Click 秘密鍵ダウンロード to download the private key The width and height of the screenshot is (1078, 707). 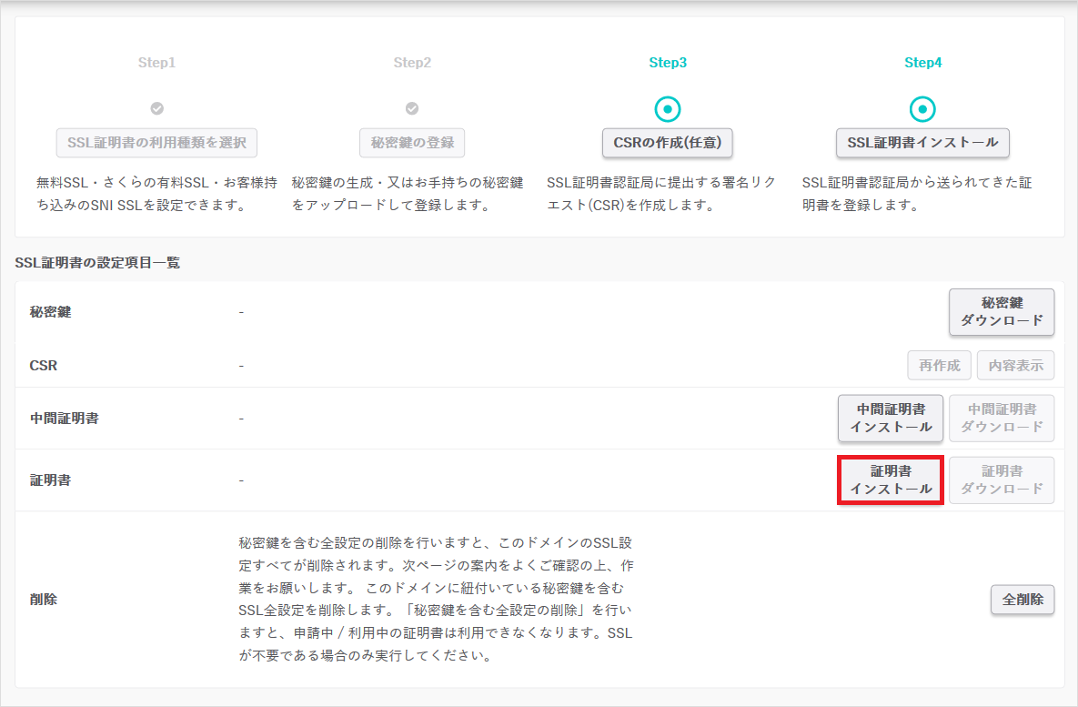pos(1002,312)
